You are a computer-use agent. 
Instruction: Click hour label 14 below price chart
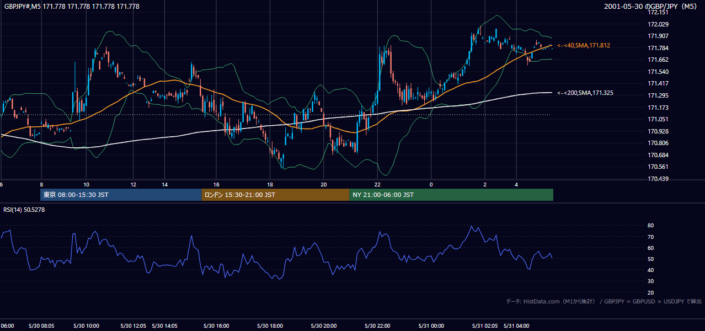coord(164,184)
